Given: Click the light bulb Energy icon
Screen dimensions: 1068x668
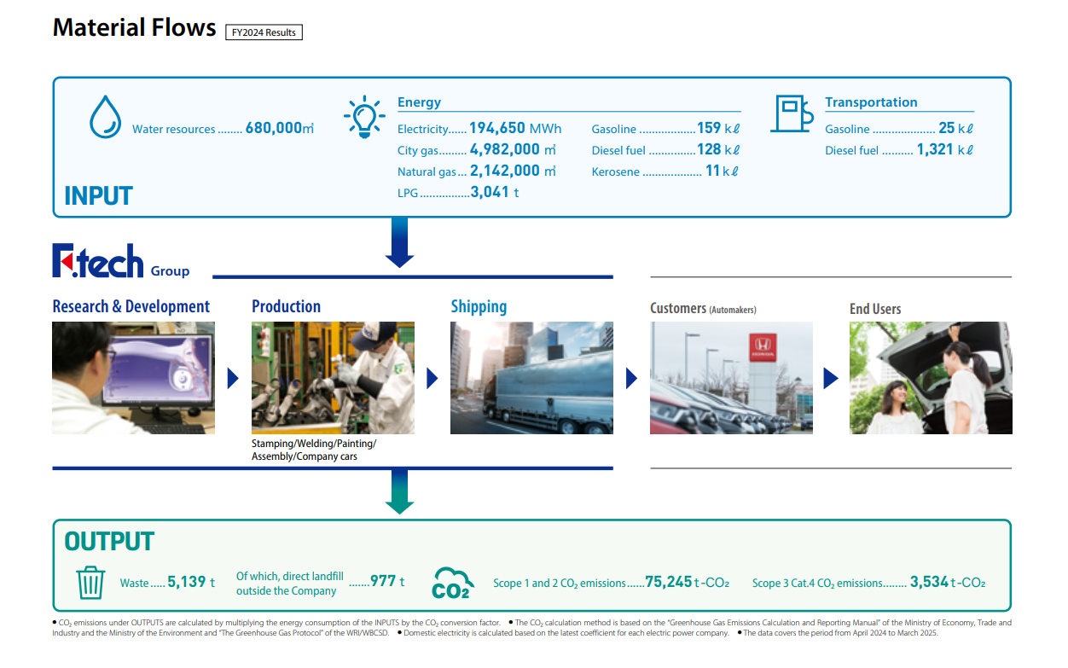Looking at the screenshot, I should (x=364, y=117).
